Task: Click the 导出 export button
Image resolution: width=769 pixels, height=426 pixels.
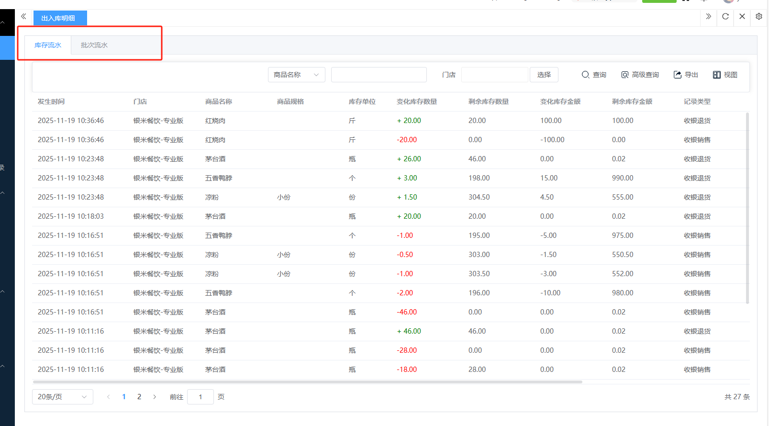Action: pos(686,75)
